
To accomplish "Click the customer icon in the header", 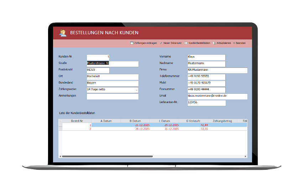I will pos(63,33).
